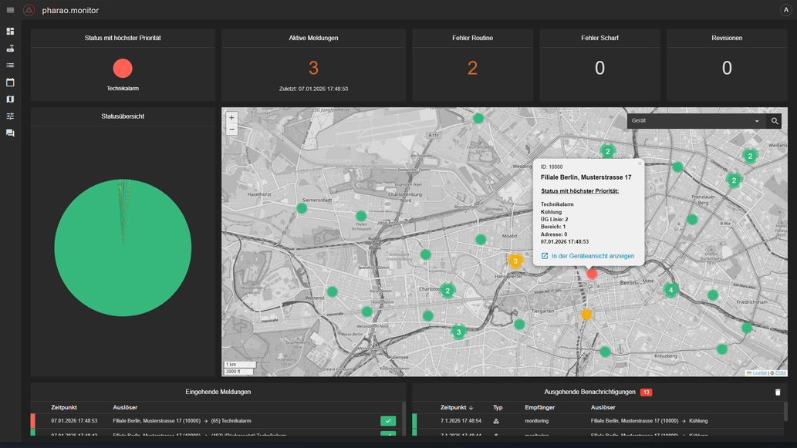Click the single orange marker below Berlin

click(x=586, y=315)
